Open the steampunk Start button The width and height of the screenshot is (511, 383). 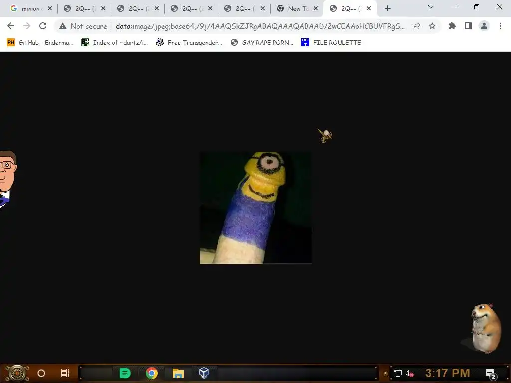coord(17,373)
